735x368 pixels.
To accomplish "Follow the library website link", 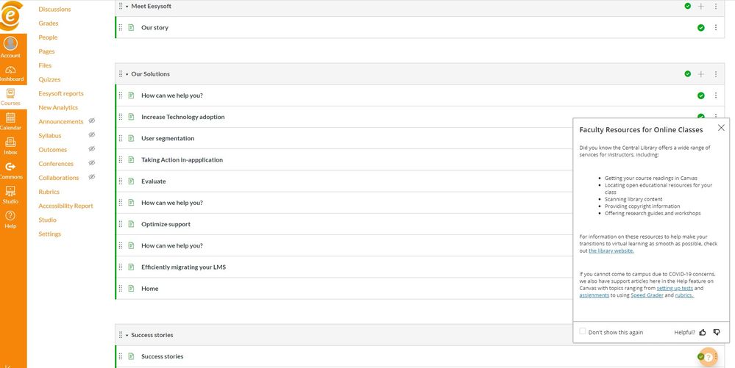I will tap(611, 250).
